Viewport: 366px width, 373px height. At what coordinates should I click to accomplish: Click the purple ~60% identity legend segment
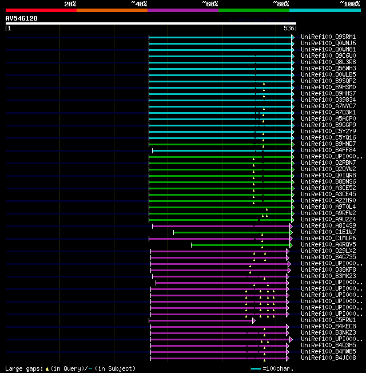[183, 10]
